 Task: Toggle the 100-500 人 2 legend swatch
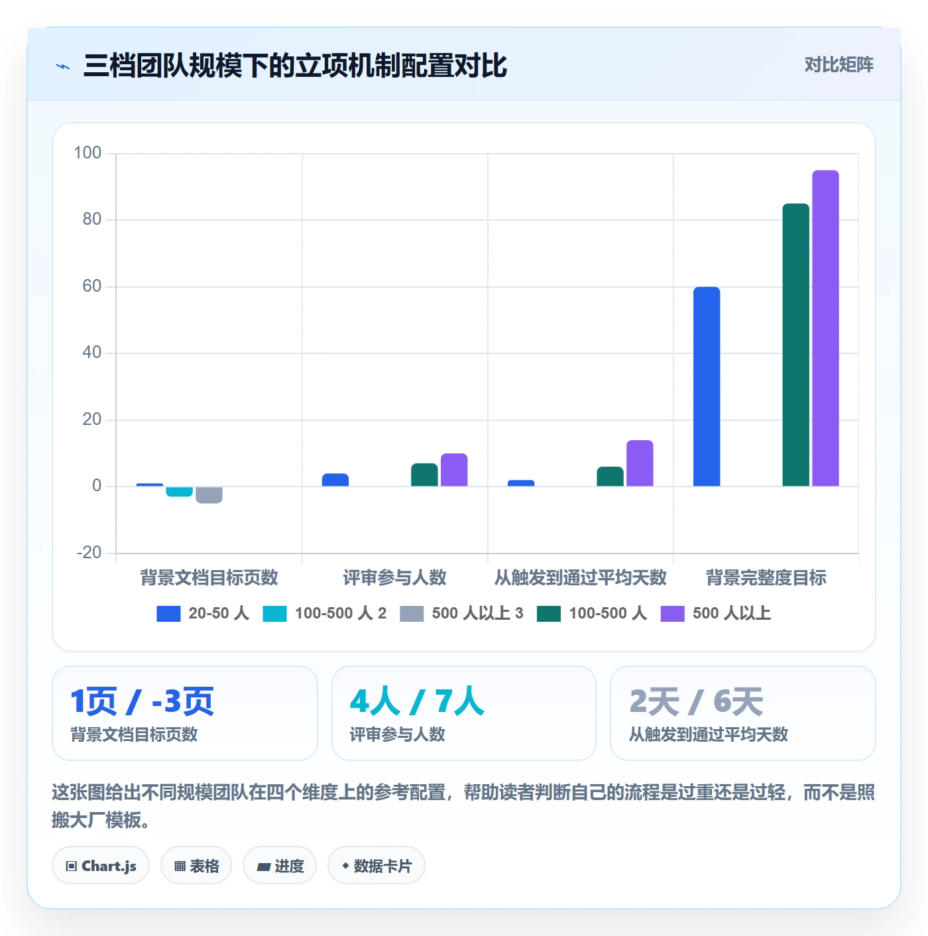pyautogui.click(x=274, y=614)
